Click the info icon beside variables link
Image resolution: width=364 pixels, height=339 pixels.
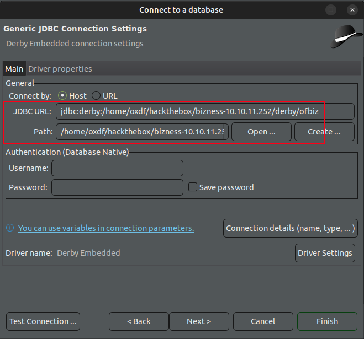(x=10, y=228)
